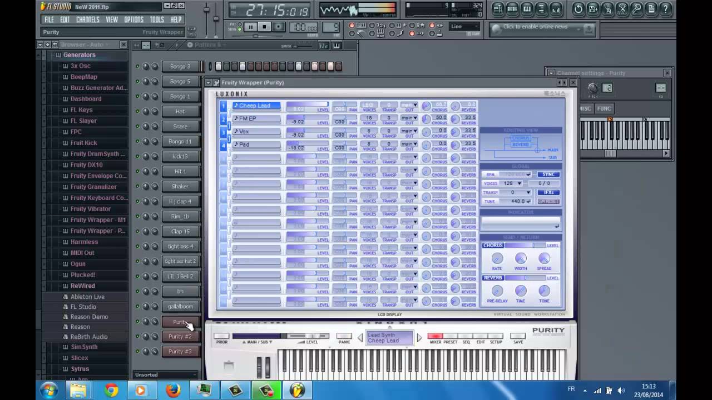Click the stop playback button
The width and height of the screenshot is (712, 400).
click(265, 27)
